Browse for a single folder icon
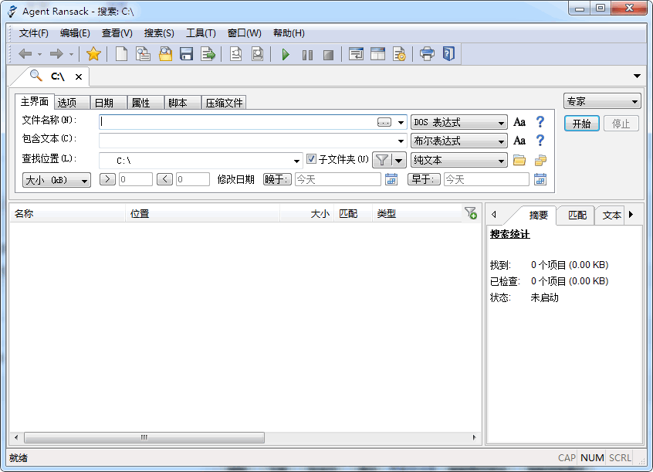The image size is (653, 472). (519, 160)
